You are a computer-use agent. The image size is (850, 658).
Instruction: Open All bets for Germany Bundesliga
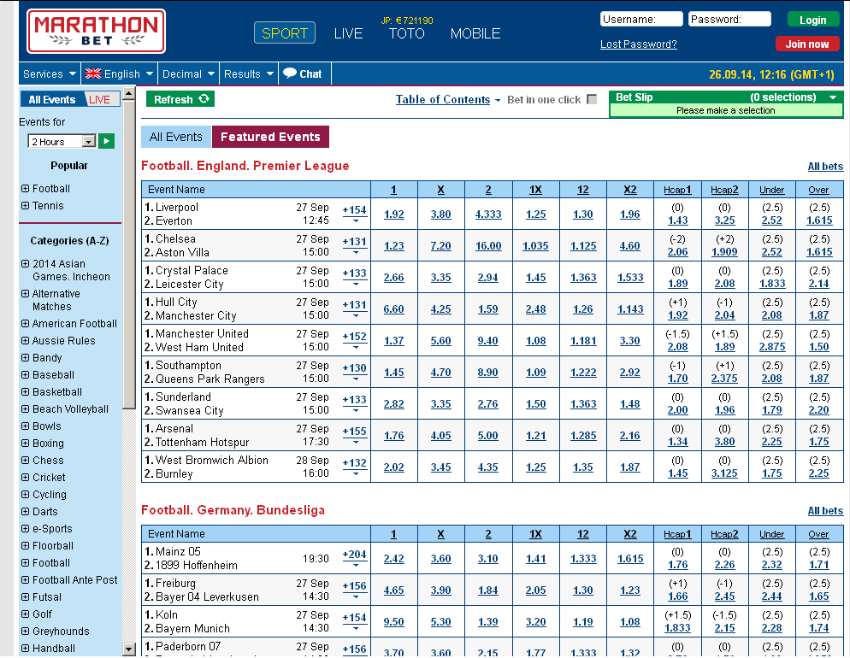(x=825, y=511)
